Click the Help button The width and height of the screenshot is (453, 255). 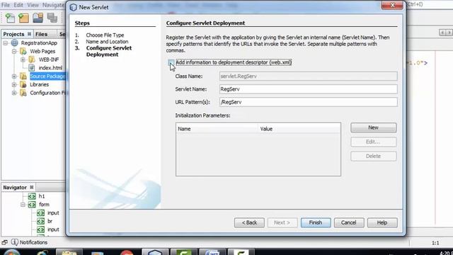tap(382, 222)
